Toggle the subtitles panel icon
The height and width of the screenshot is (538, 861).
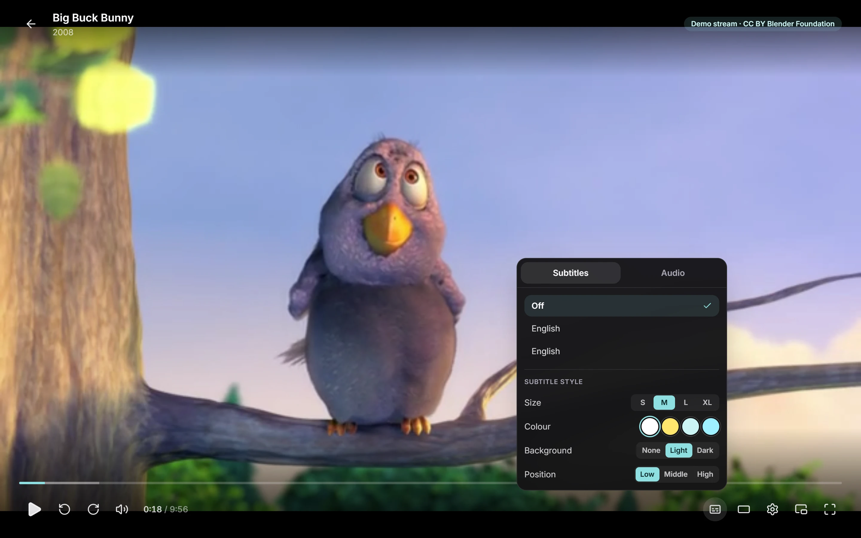pyautogui.click(x=715, y=509)
